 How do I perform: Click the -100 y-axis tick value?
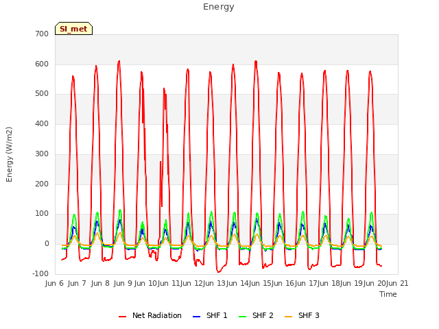coord(40,274)
